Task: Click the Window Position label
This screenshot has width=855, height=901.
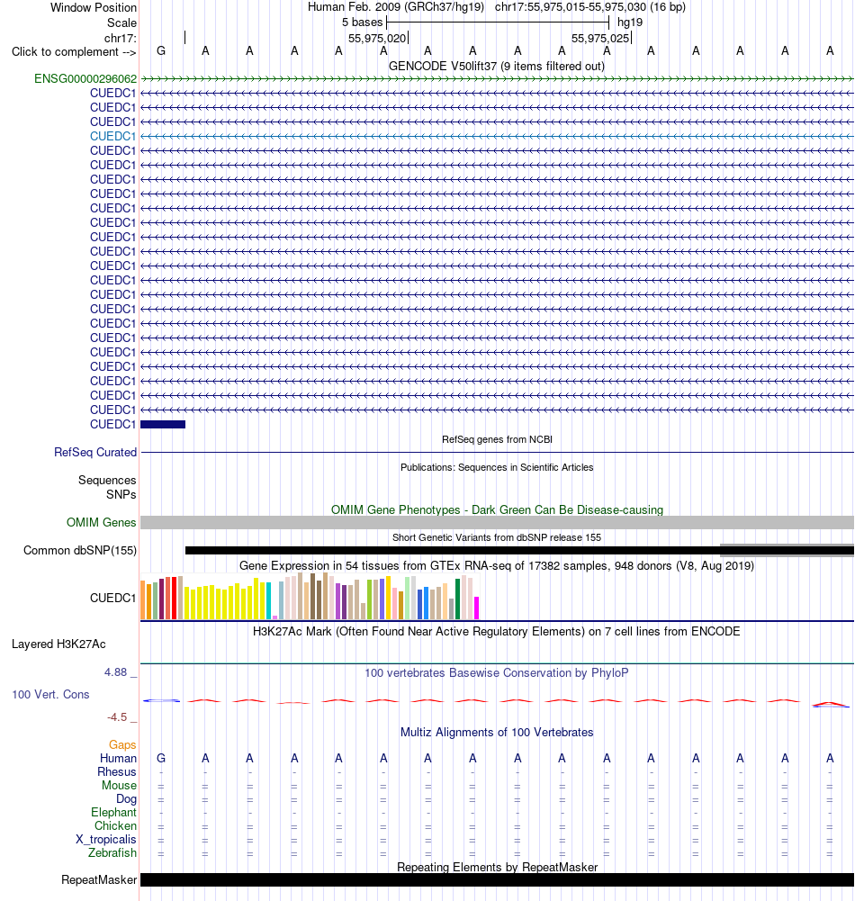Action: pyautogui.click(x=94, y=7)
